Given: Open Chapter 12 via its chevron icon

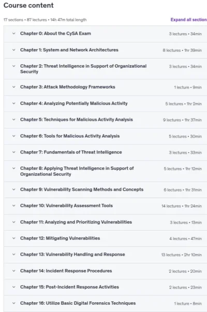Looking at the screenshot, I should pyautogui.click(x=14, y=238).
